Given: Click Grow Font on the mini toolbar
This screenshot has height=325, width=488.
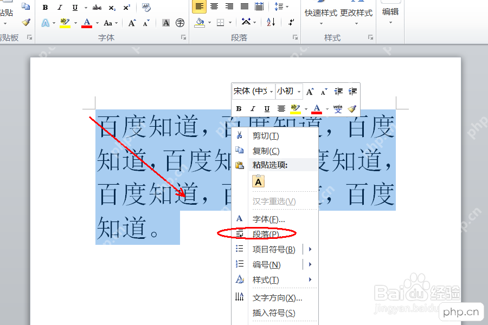Looking at the screenshot, I should 310,92.
